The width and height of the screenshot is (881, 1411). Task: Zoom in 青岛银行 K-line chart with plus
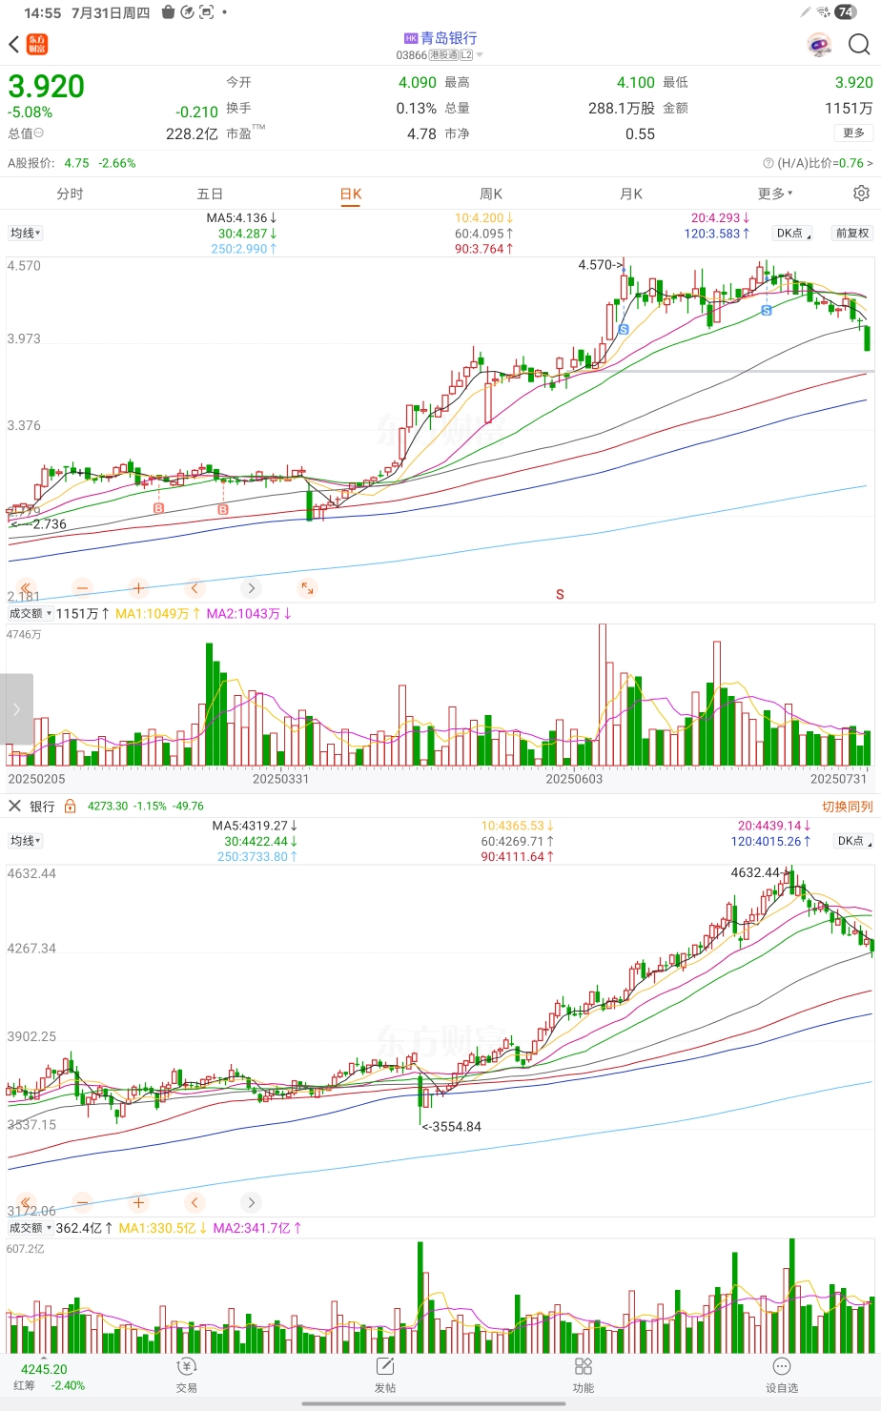[138, 588]
